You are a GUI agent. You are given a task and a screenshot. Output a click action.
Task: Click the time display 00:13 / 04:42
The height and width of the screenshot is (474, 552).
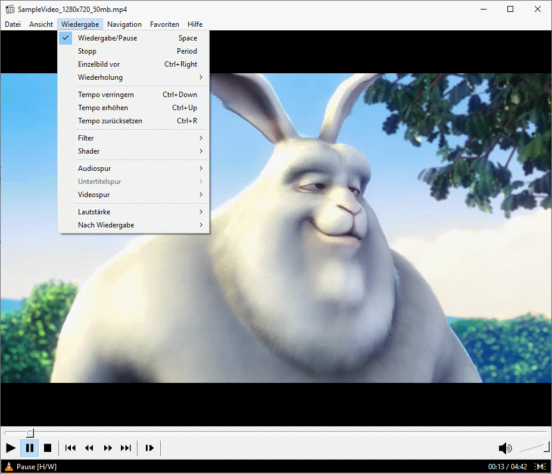[509, 467]
